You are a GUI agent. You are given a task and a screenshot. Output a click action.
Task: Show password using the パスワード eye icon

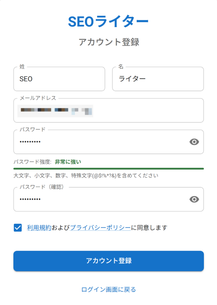[x=194, y=142]
